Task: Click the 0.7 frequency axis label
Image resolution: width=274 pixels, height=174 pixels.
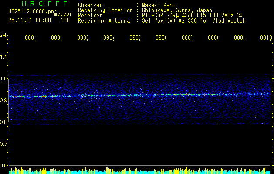Action: pyautogui.click(x=3, y=144)
